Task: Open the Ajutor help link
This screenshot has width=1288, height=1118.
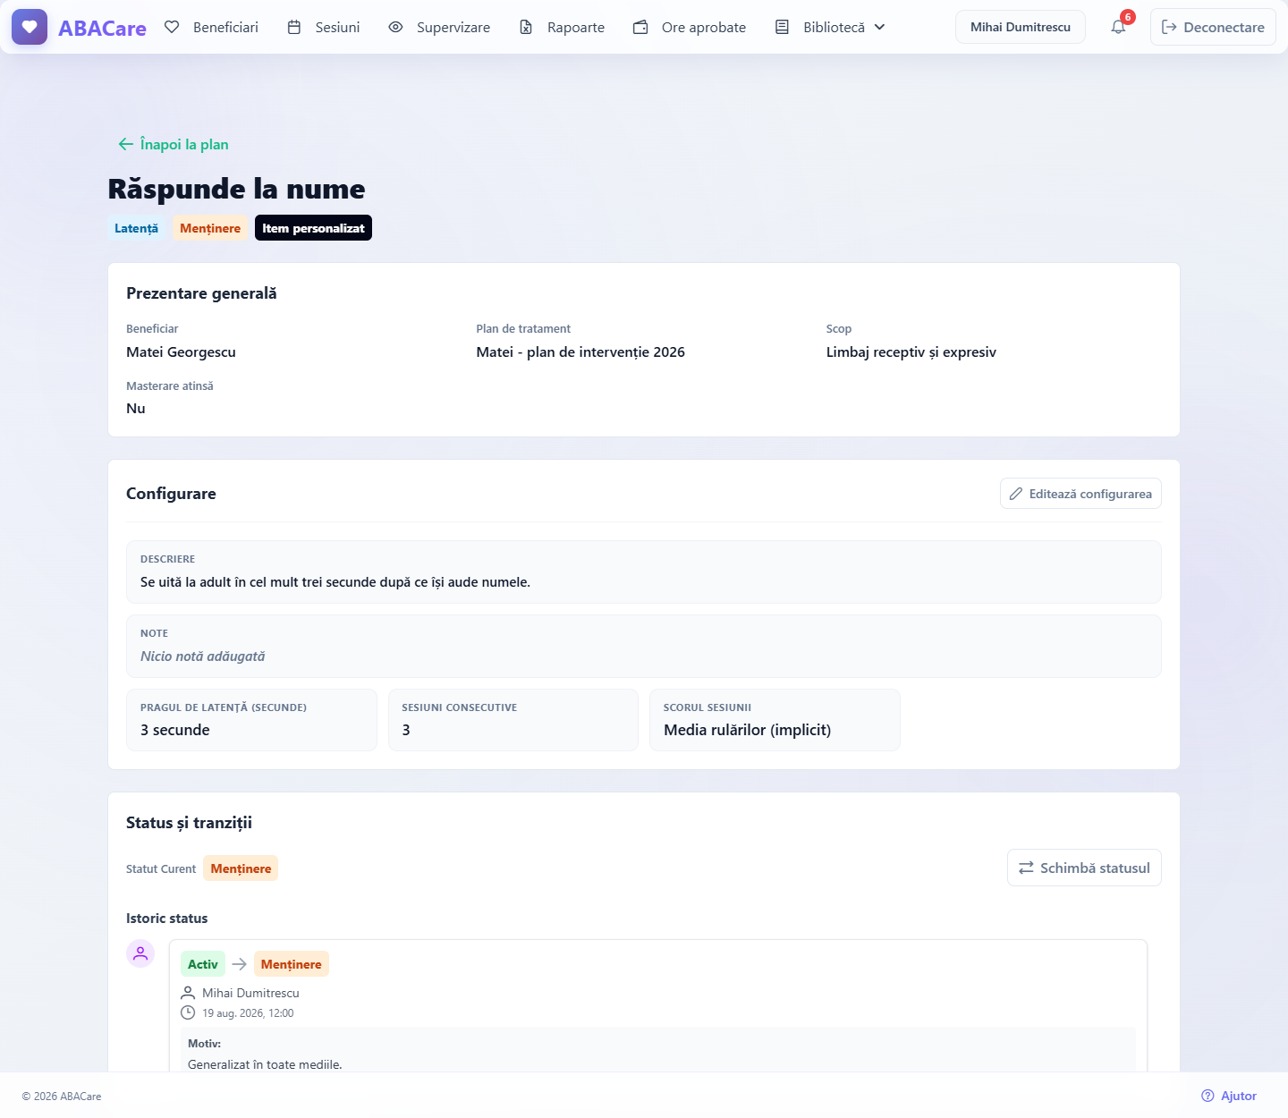Action: tap(1229, 1096)
